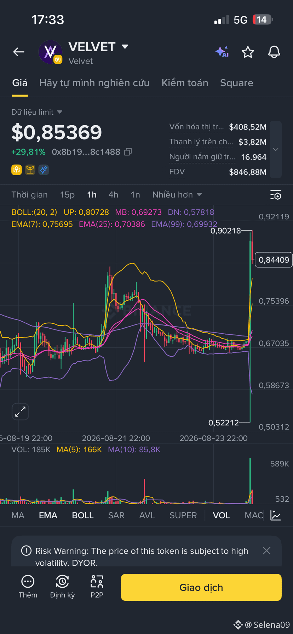Tap the Giao dịch trade button
Image resolution: width=293 pixels, height=634 pixels.
[201, 587]
